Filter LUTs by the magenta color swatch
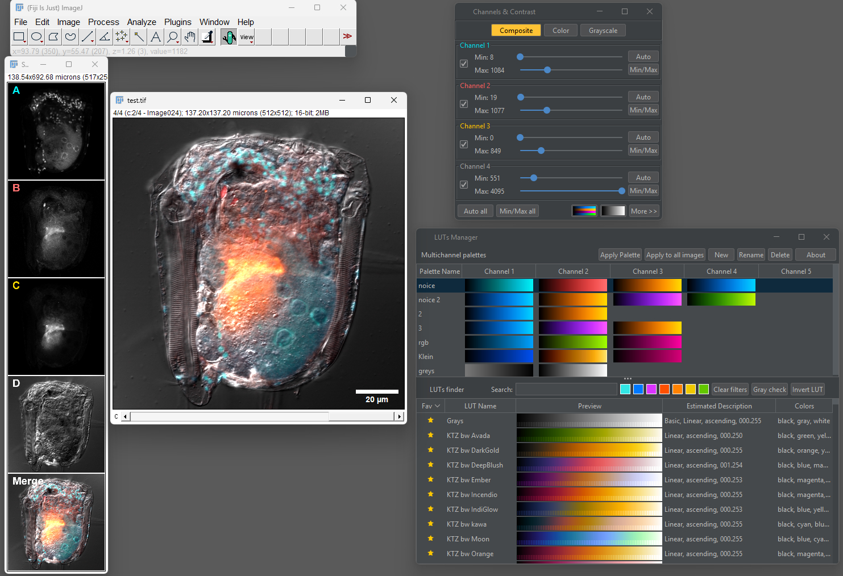The image size is (843, 576). 651,389
